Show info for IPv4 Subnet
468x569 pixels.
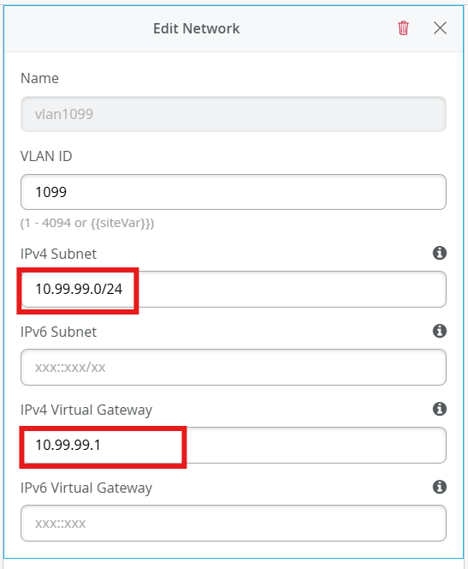pos(440,253)
